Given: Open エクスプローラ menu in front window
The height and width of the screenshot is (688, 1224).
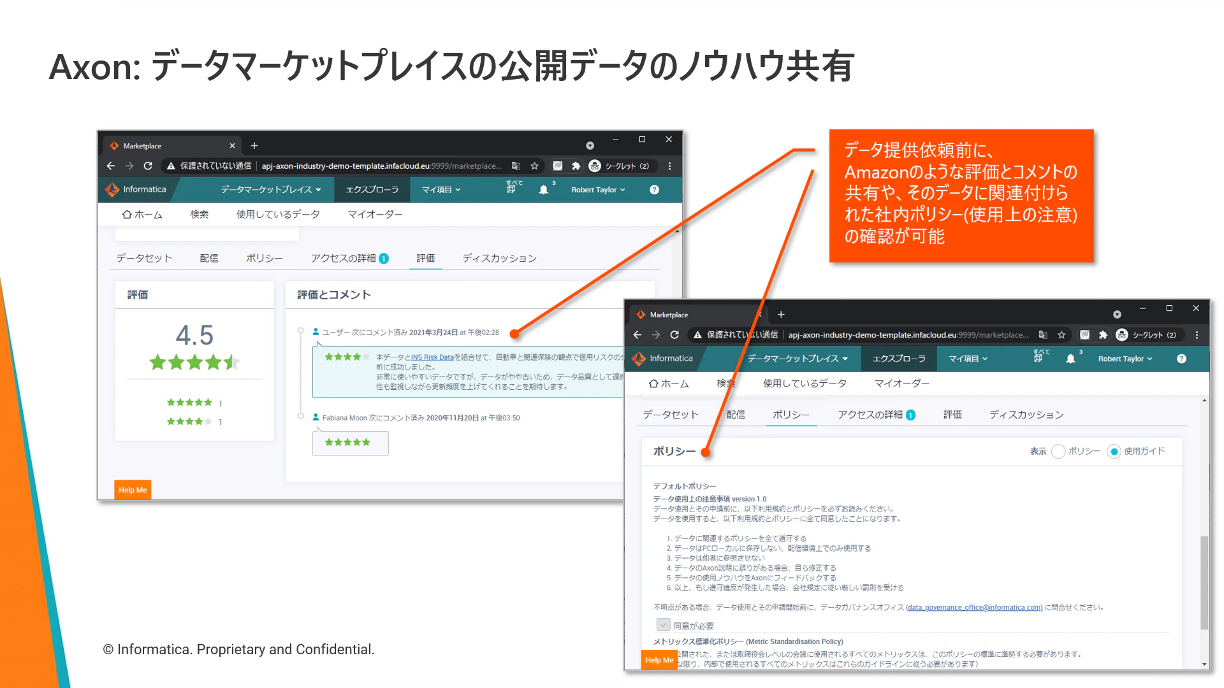Looking at the screenshot, I should click(x=899, y=359).
